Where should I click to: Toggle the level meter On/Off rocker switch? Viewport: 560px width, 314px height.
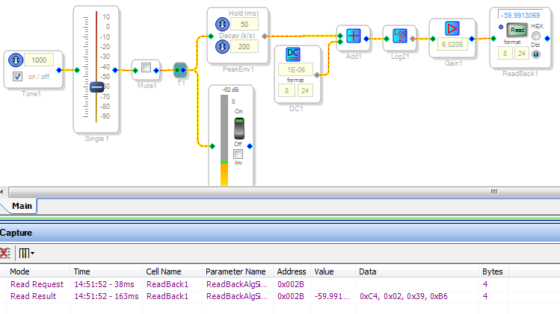239,128
